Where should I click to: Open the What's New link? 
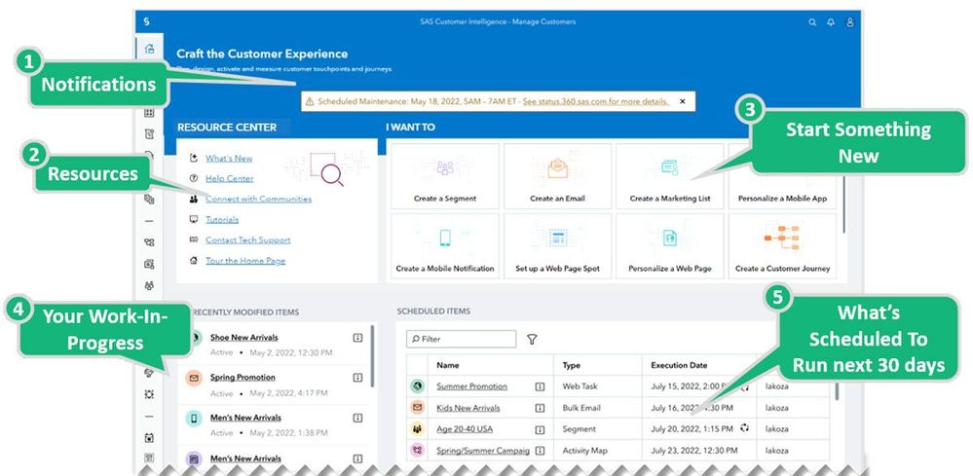(x=229, y=158)
